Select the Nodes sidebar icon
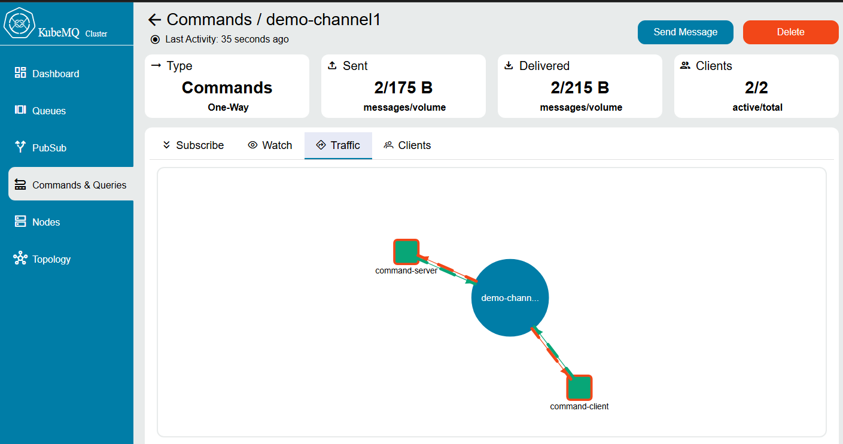The width and height of the screenshot is (843, 444). [x=20, y=222]
